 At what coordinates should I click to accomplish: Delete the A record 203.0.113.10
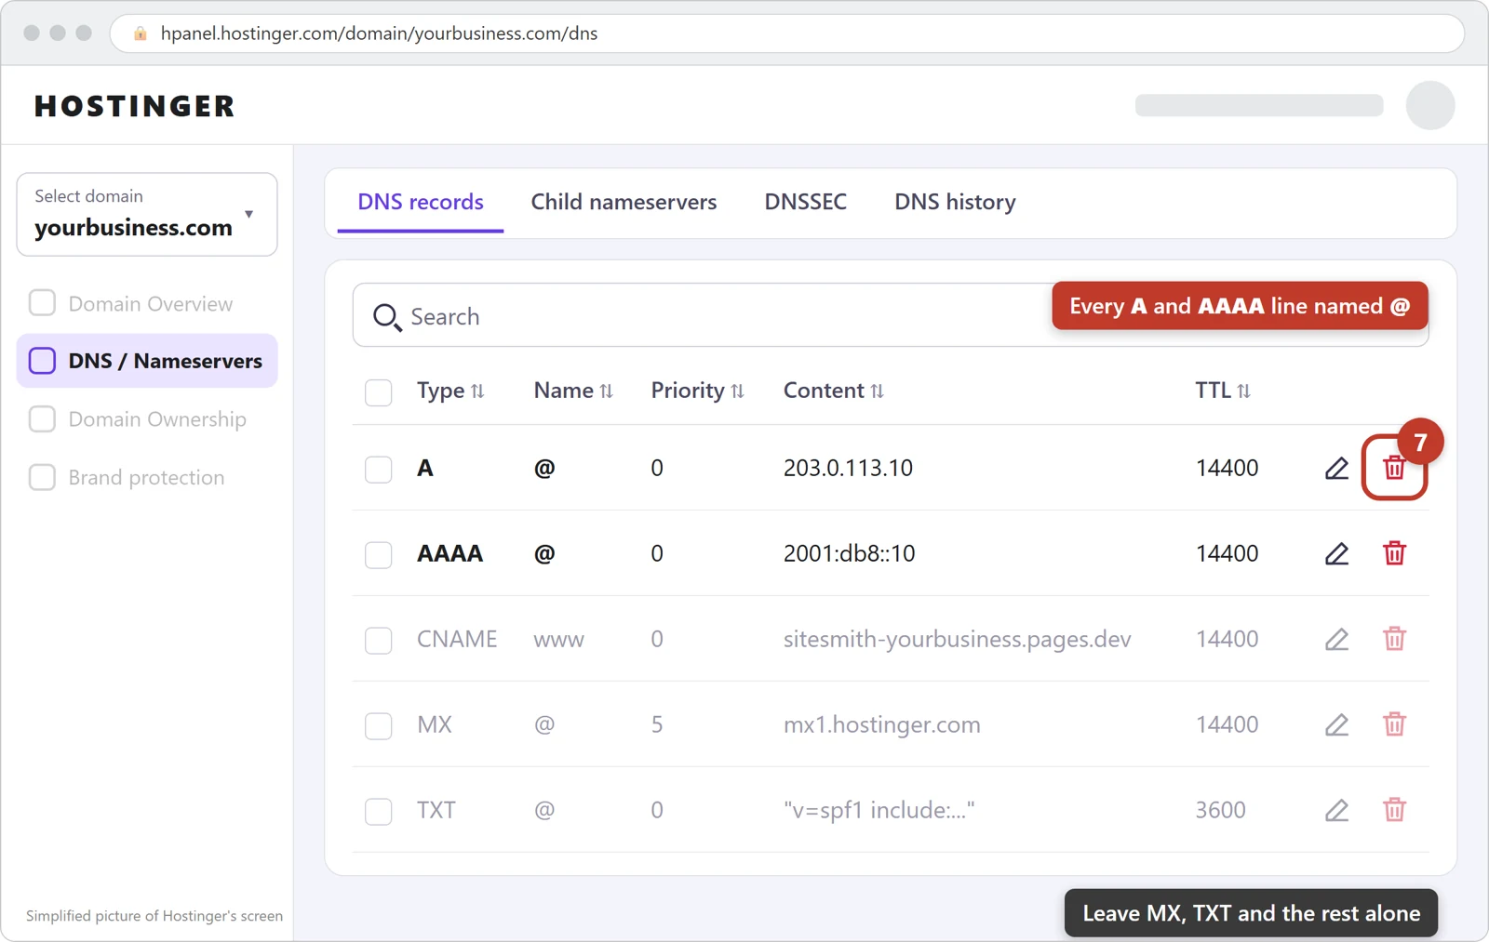[x=1394, y=468]
